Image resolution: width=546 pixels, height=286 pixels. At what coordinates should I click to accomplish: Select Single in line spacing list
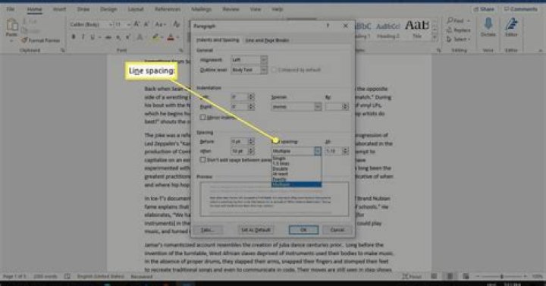(296, 159)
